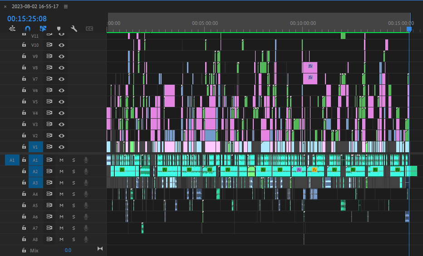
Task: Select yellow fx badge clip on A2
Action: pos(315,171)
